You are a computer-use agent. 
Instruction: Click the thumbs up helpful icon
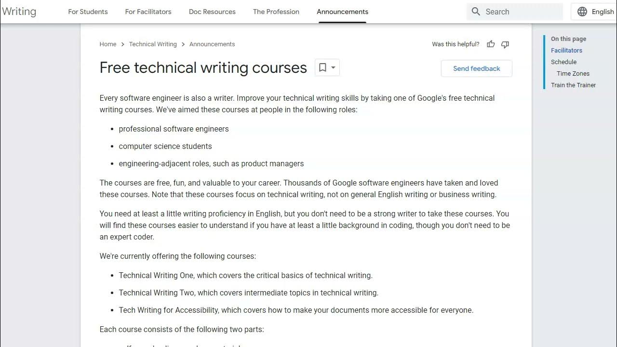(x=491, y=44)
